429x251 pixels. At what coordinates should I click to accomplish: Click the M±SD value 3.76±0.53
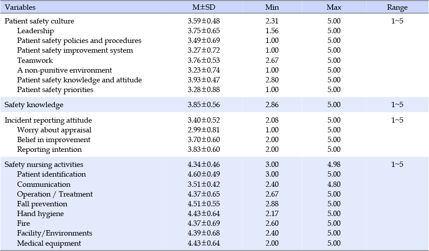point(203,60)
